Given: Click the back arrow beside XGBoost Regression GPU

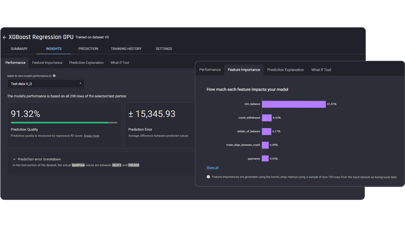Looking at the screenshot, I should [4, 37].
